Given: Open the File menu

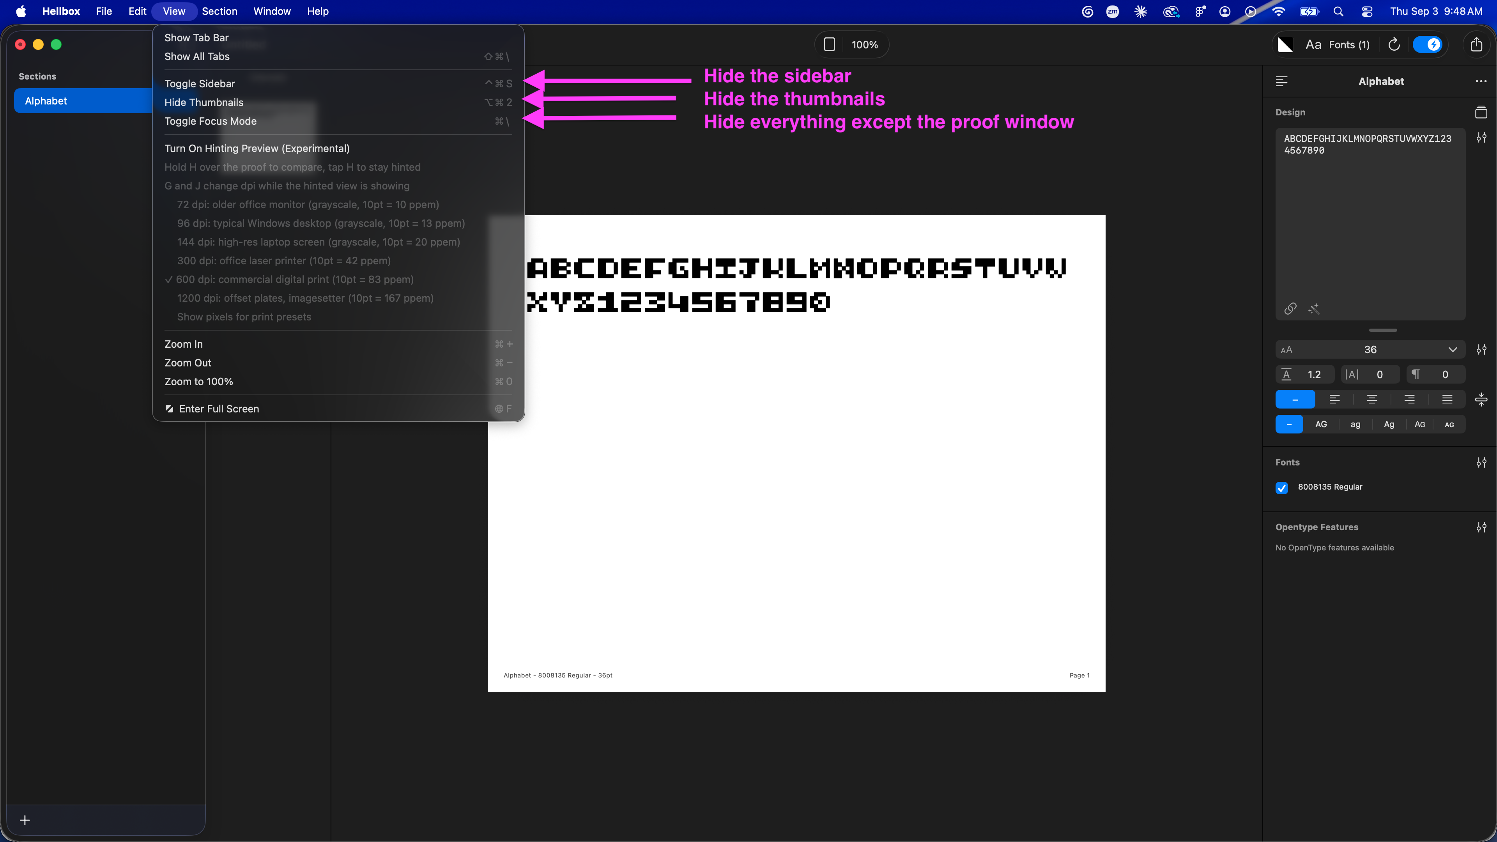Looking at the screenshot, I should click(x=103, y=11).
